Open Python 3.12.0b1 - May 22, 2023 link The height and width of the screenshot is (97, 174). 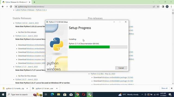tap(103, 74)
